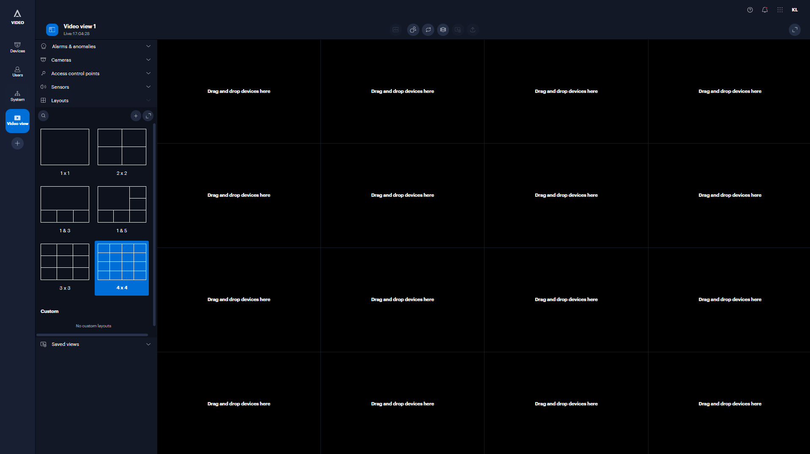Click the graph snapshot icon in the toolbar
This screenshot has width=810, height=454.
tap(396, 30)
